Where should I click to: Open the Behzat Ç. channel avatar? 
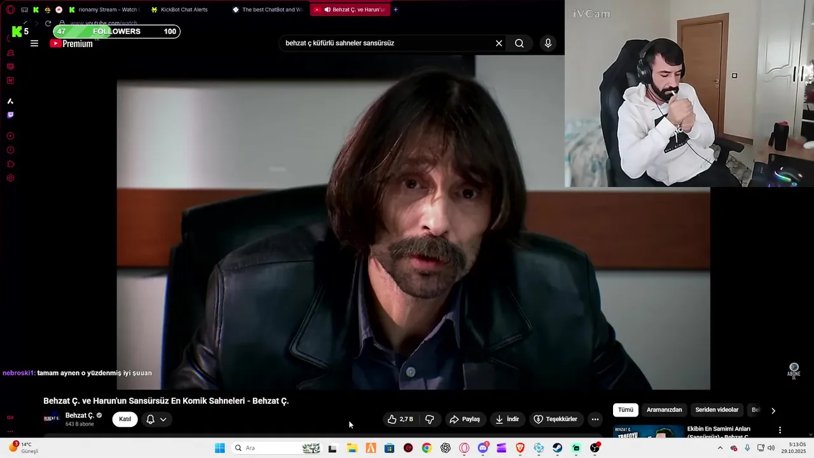[52, 419]
